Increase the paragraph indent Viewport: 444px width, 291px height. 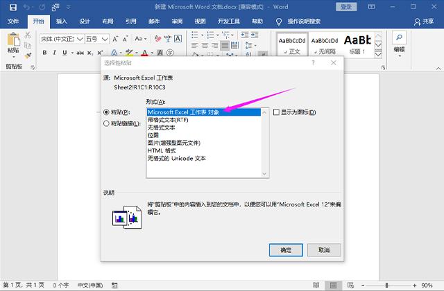coord(255,35)
